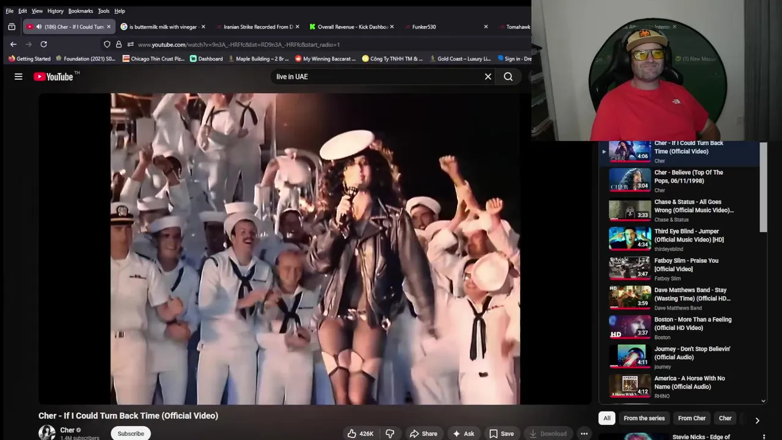Open the Tools menu
782x440 pixels.
tap(104, 11)
